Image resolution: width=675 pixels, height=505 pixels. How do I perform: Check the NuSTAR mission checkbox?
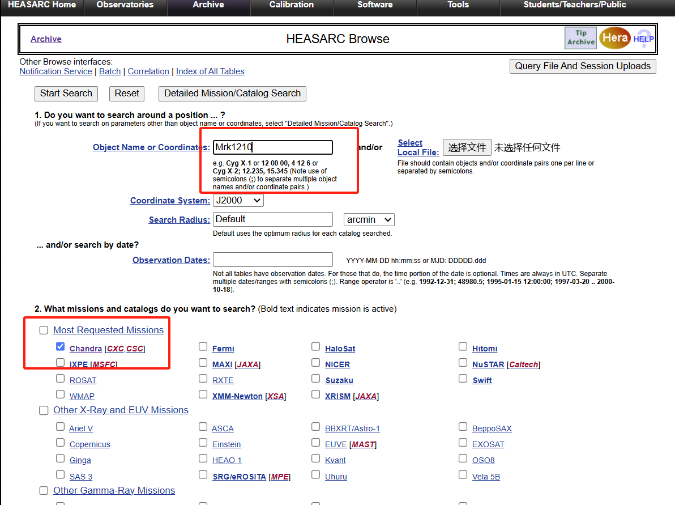point(463,362)
